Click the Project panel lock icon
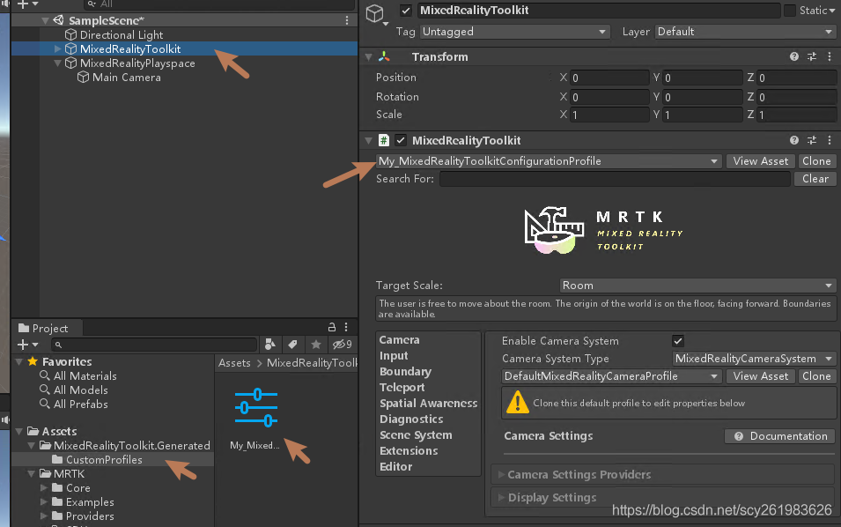 tap(331, 327)
